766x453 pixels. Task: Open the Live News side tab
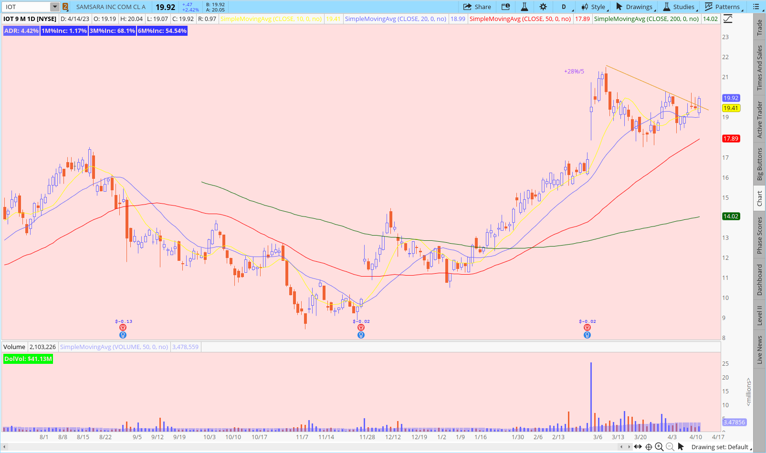[x=760, y=350]
